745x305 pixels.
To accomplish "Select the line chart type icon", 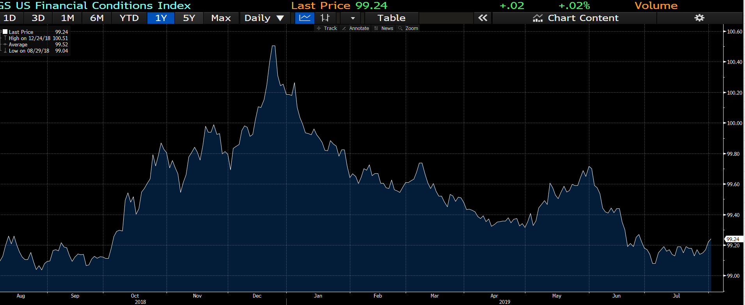I will click(305, 18).
